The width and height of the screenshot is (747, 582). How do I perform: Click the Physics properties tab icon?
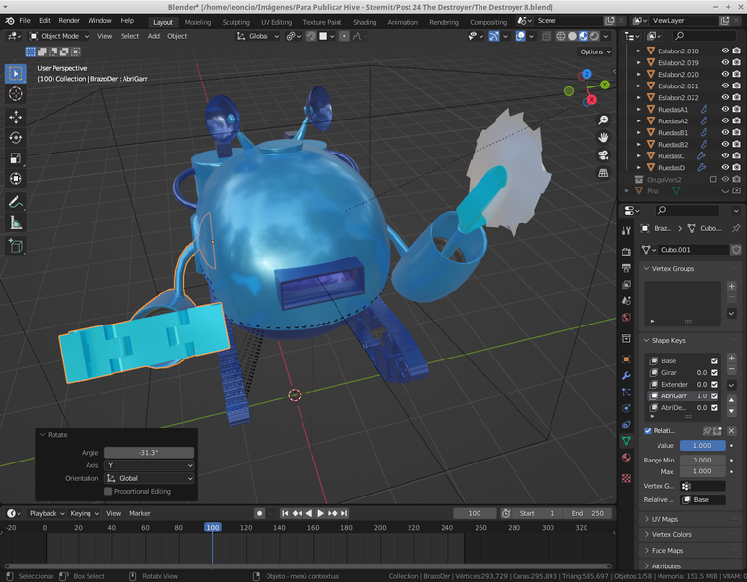pos(626,408)
